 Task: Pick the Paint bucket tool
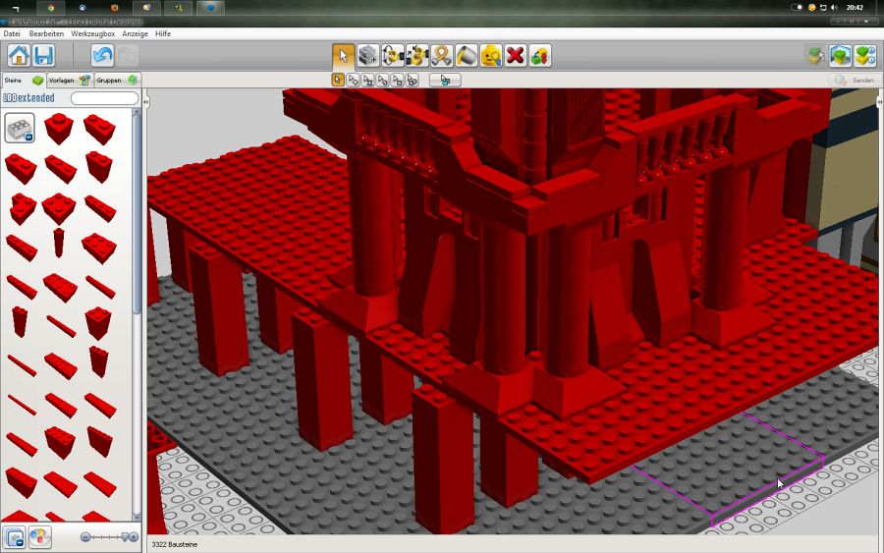[x=467, y=55]
